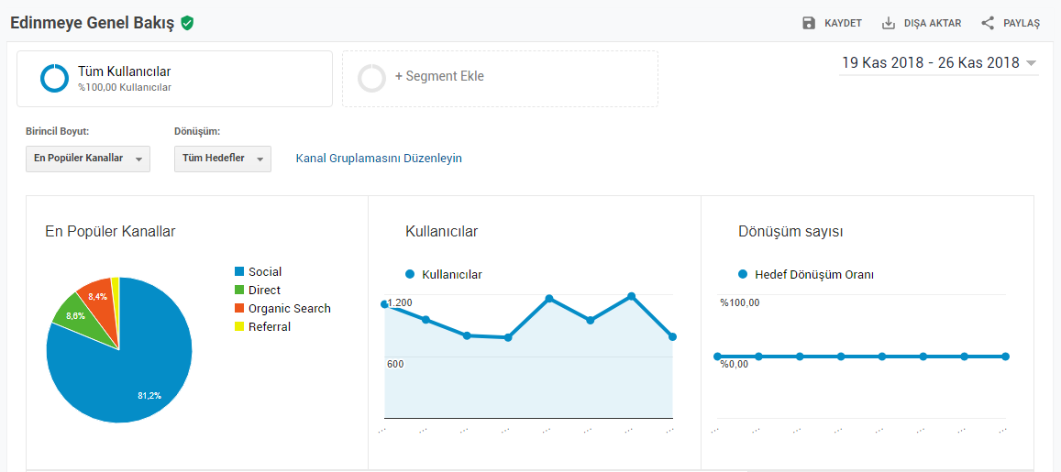Click the Kullanıcılar chart legend dot
Screen dimensions: 1061x472
tap(409, 275)
